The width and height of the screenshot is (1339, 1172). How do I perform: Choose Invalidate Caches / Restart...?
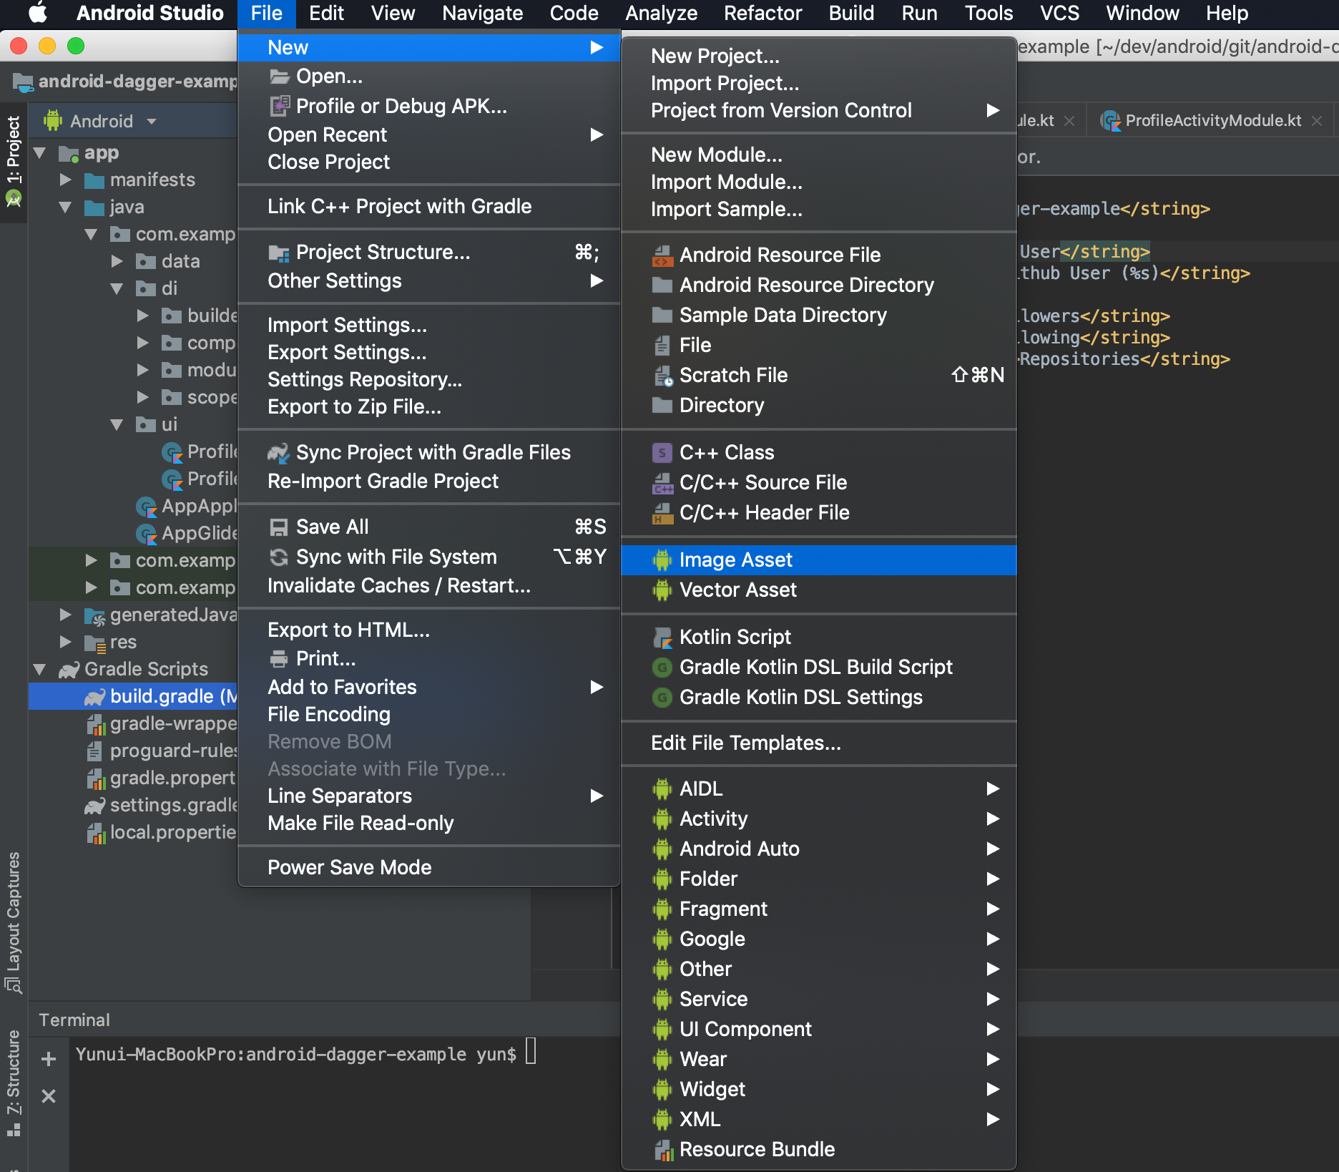[429, 586]
